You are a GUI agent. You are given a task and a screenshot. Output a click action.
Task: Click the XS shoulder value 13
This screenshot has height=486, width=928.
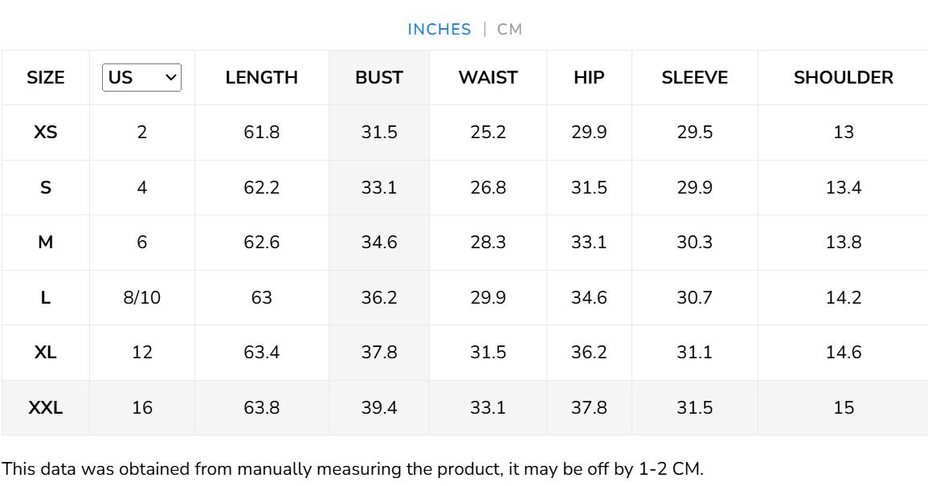pyautogui.click(x=843, y=133)
